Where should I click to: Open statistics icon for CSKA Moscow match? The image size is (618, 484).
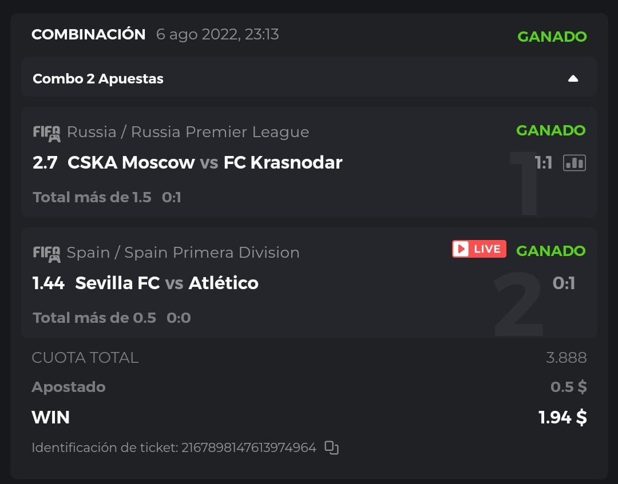point(574,163)
